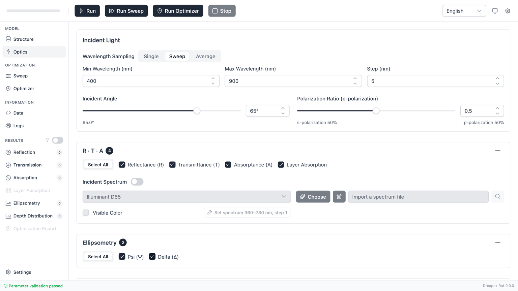The image size is (518, 291).
Task: Enable the Visible Color checkbox
Action: tap(86, 213)
